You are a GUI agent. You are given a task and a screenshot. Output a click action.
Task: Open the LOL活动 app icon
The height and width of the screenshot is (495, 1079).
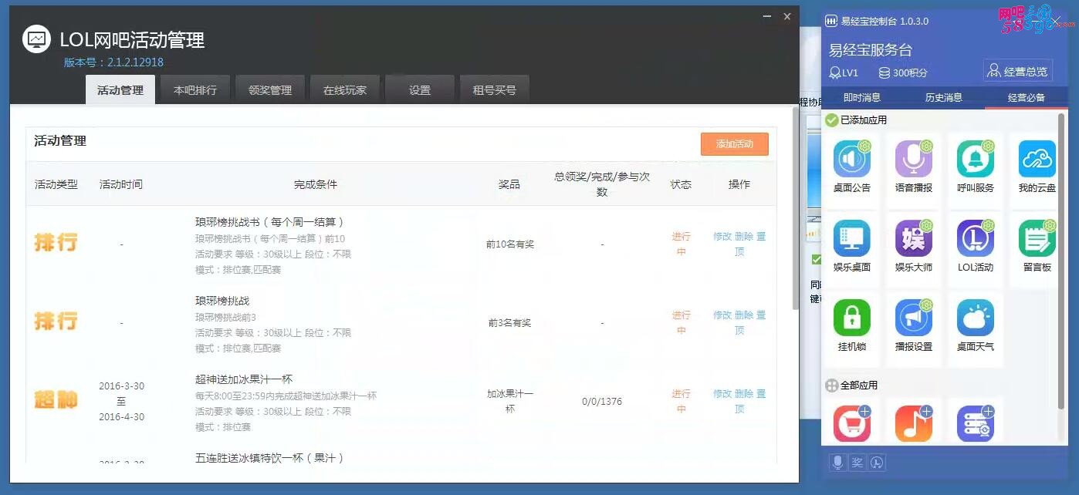click(x=976, y=239)
